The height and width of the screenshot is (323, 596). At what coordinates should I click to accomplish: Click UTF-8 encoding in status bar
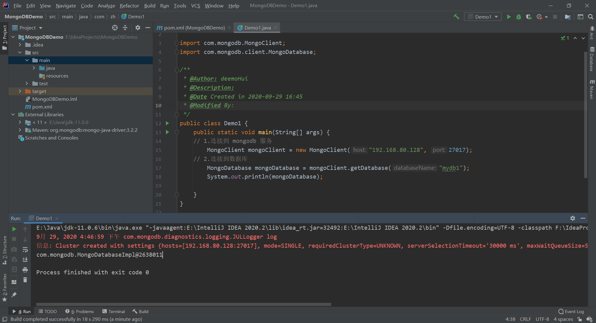[542, 319]
